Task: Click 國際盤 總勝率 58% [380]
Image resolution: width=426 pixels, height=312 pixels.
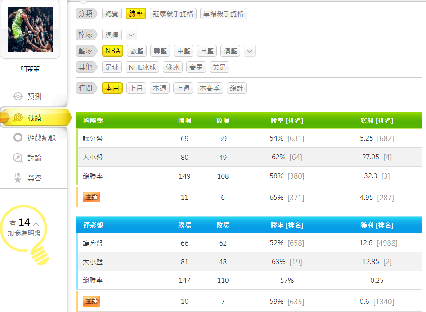Action: 287,176
